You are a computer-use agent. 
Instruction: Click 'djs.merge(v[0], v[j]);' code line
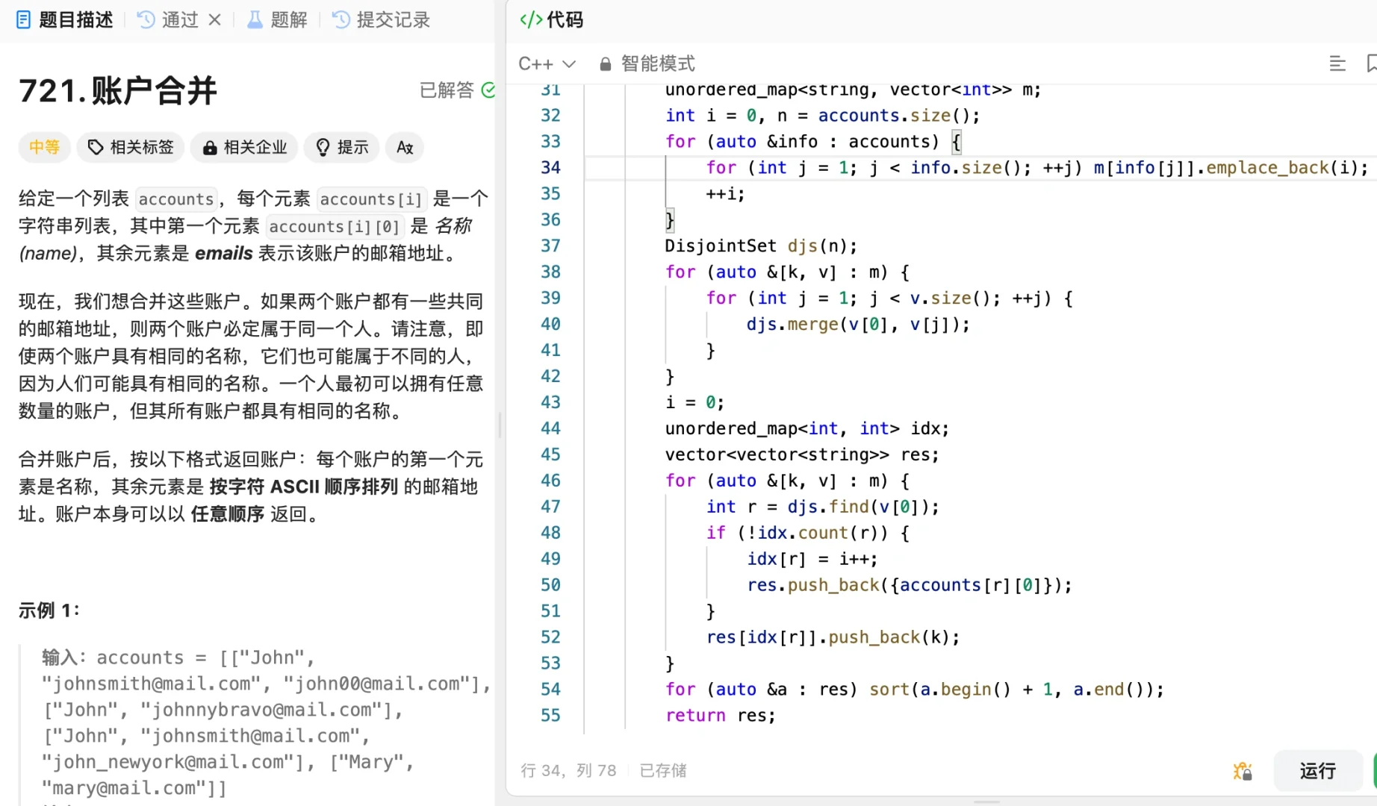tap(858, 324)
